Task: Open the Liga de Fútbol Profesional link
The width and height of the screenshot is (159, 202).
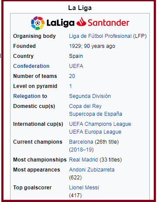Action: 100,36
